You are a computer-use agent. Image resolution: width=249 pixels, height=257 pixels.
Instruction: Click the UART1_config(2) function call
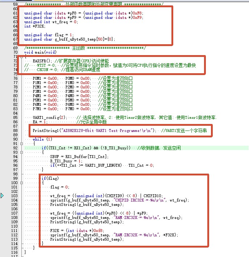50,117
